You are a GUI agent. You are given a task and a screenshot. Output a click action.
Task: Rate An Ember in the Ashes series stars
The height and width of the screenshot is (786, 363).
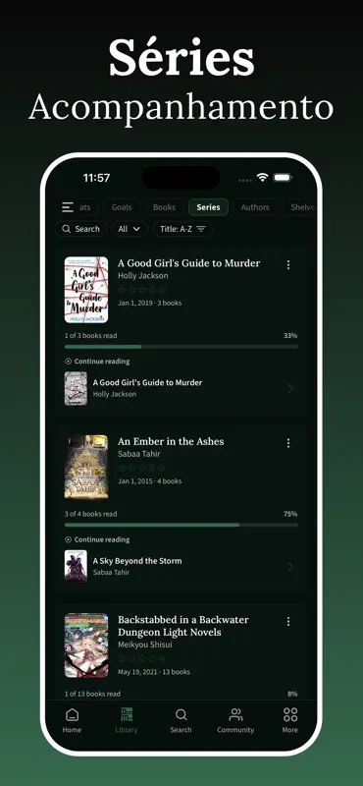[142, 468]
